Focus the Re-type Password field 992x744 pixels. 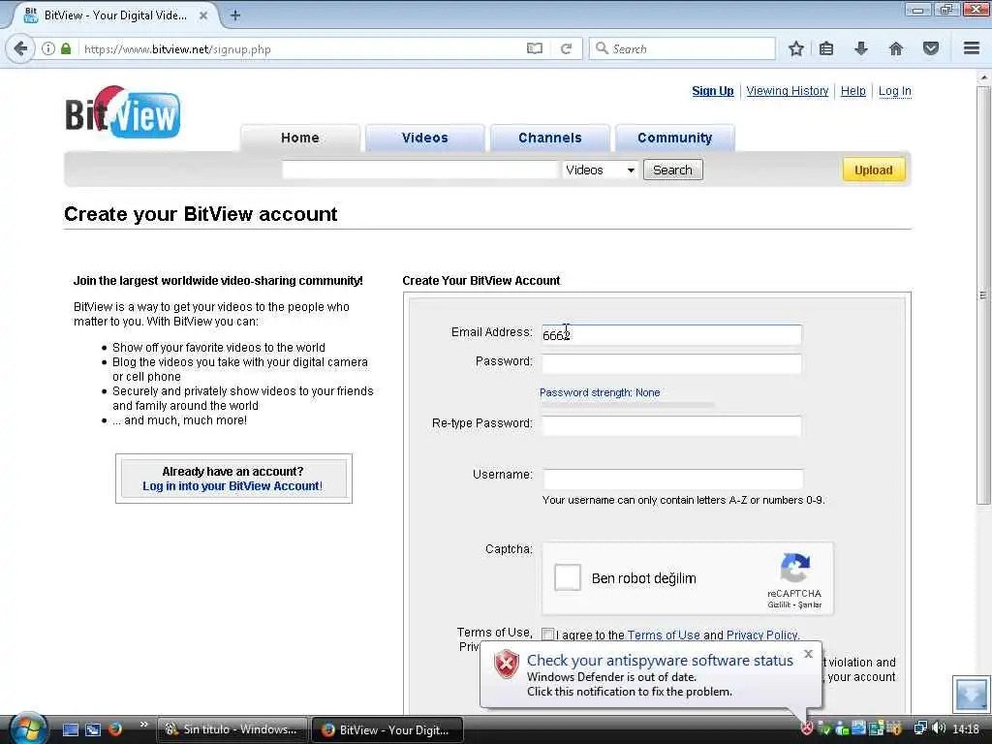click(671, 426)
